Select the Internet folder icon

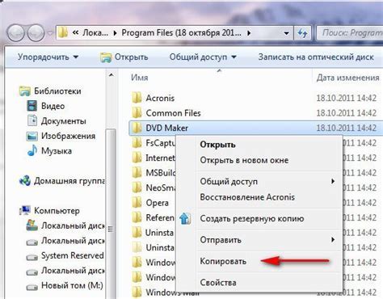(x=137, y=158)
